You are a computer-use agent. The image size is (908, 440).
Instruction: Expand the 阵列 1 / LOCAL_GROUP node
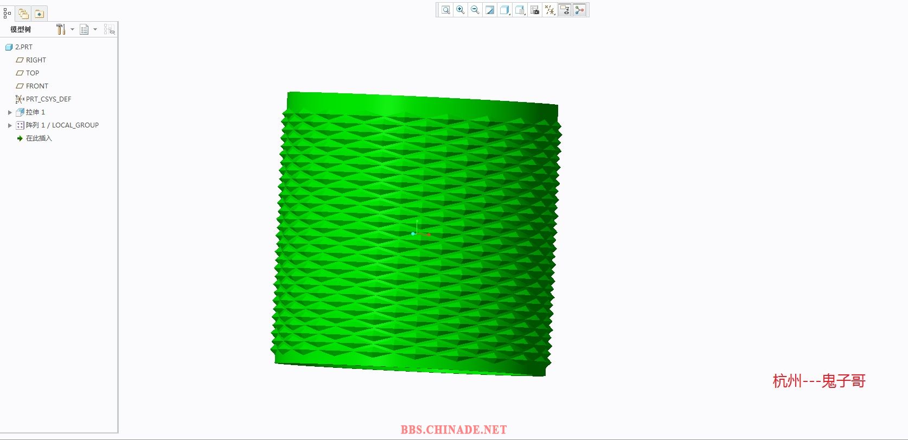click(x=10, y=125)
